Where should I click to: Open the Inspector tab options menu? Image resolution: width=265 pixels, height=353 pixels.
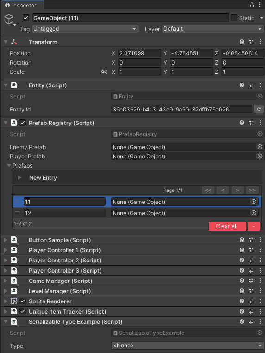[x=260, y=5]
